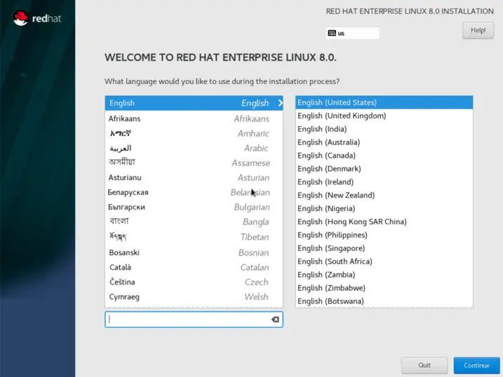Select Afrikaans from the language list
503x377 pixels.
[x=194, y=118]
